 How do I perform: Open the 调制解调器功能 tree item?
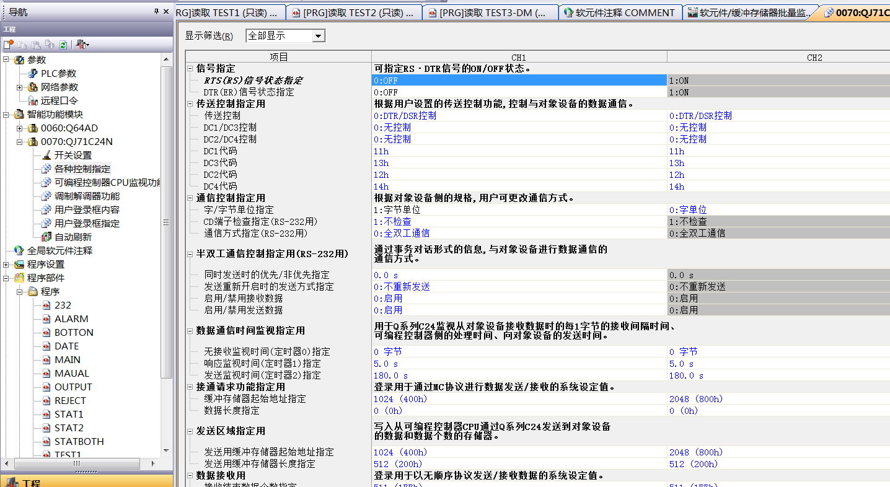coord(87,196)
